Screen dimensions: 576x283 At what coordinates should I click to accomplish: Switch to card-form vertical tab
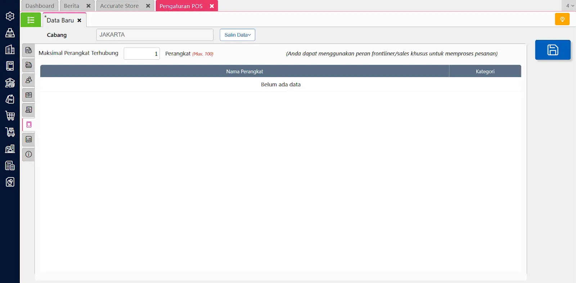pos(29,95)
